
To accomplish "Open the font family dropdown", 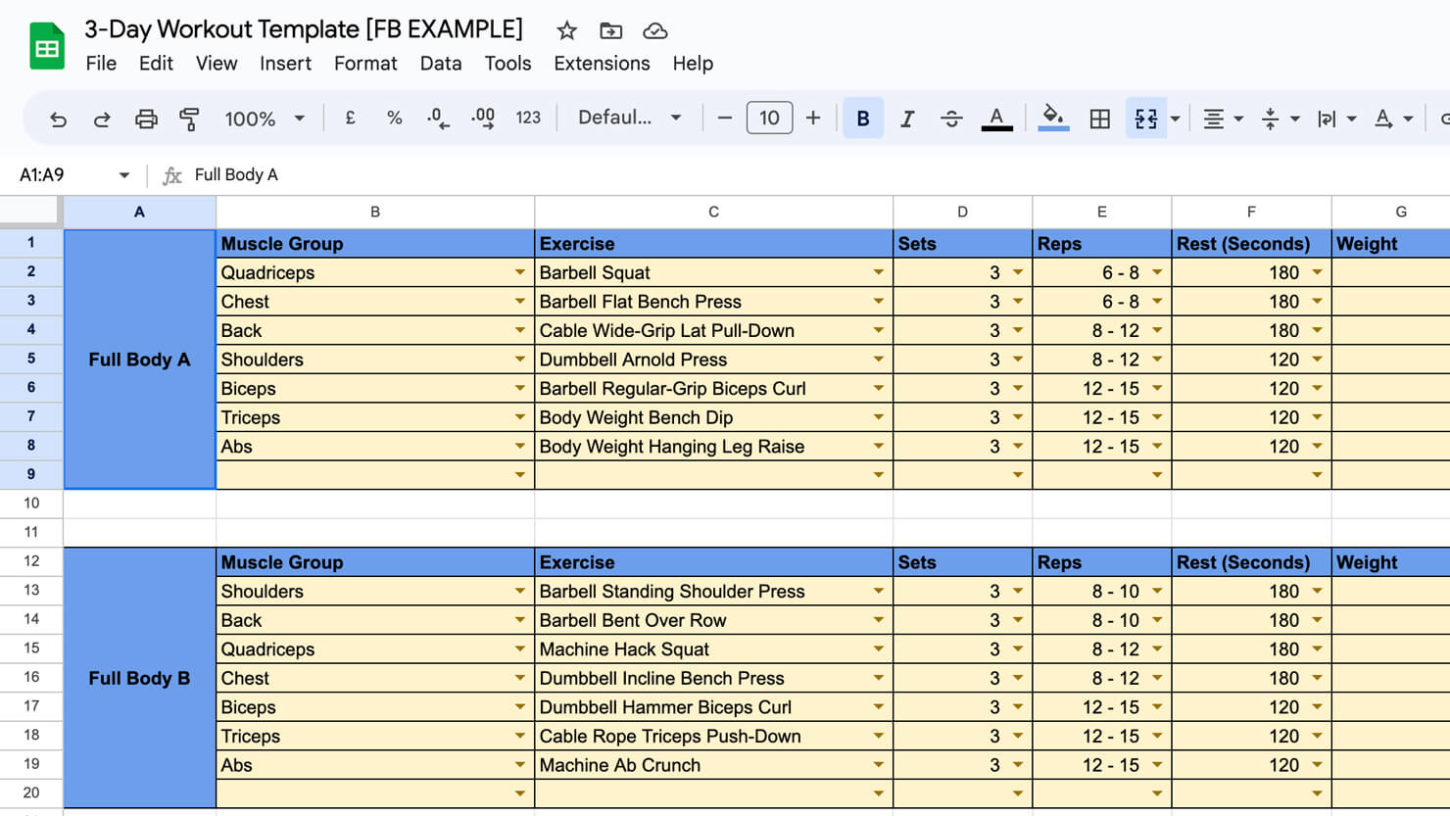I will (x=629, y=118).
